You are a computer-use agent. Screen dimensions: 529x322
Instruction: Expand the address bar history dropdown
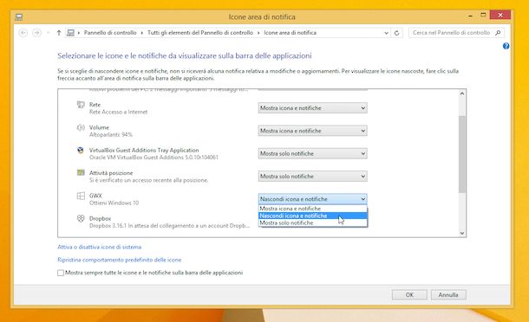pos(386,33)
